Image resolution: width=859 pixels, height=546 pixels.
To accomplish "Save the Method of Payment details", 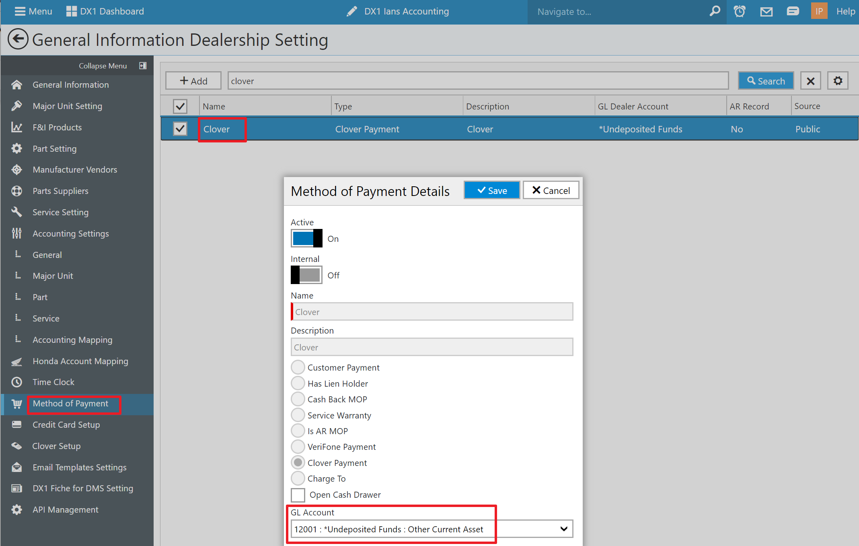I will point(492,190).
